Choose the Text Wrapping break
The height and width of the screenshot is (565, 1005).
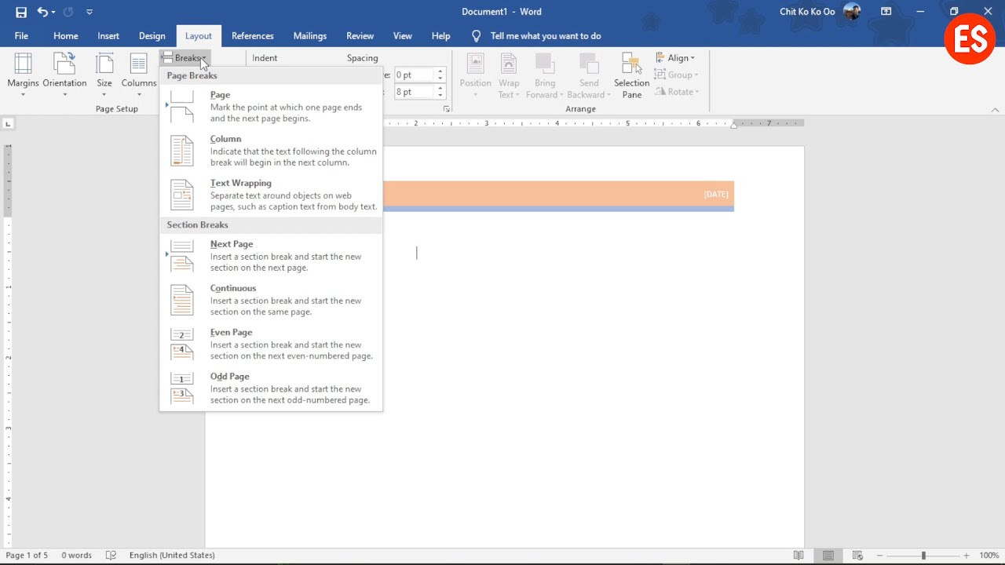(271, 195)
